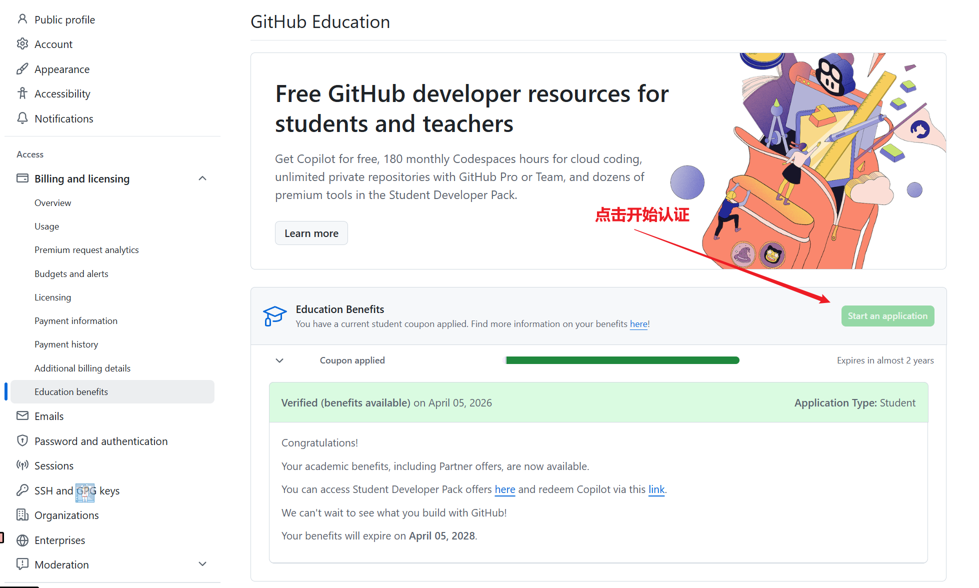The height and width of the screenshot is (588, 979).
Task: Collapse the Coupon applied details chevron
Action: pos(279,360)
